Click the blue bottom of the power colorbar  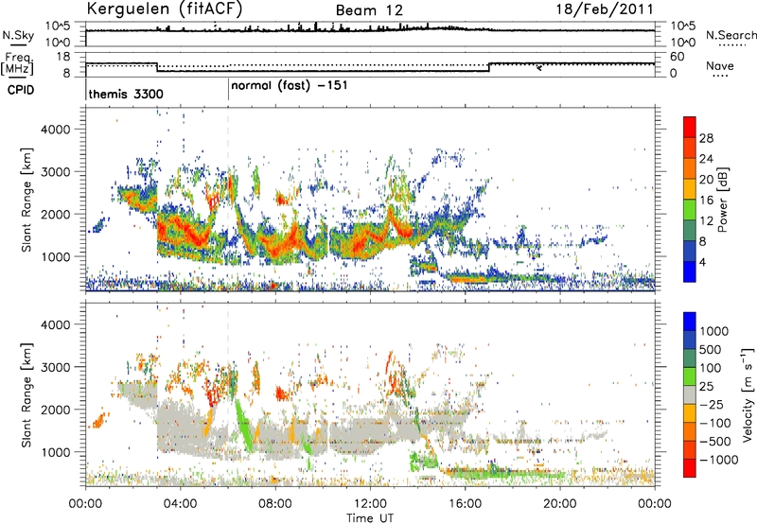[690, 271]
